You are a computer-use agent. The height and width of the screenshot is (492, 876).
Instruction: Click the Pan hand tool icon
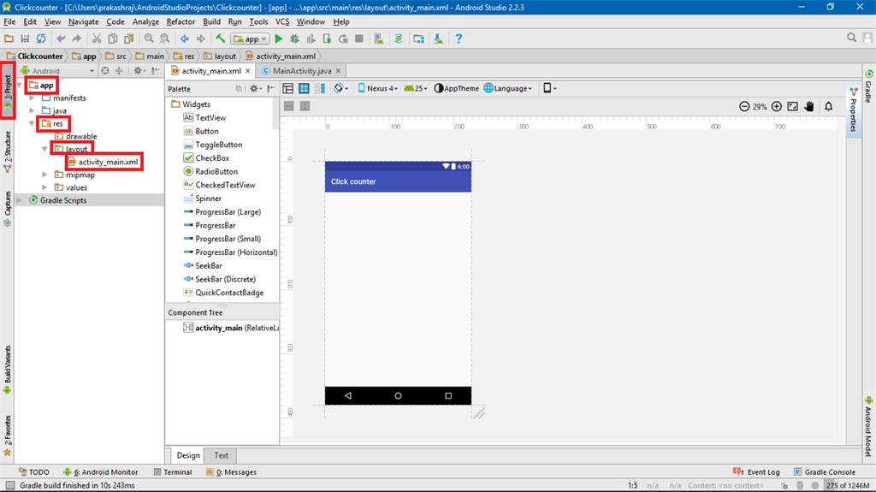click(x=809, y=106)
